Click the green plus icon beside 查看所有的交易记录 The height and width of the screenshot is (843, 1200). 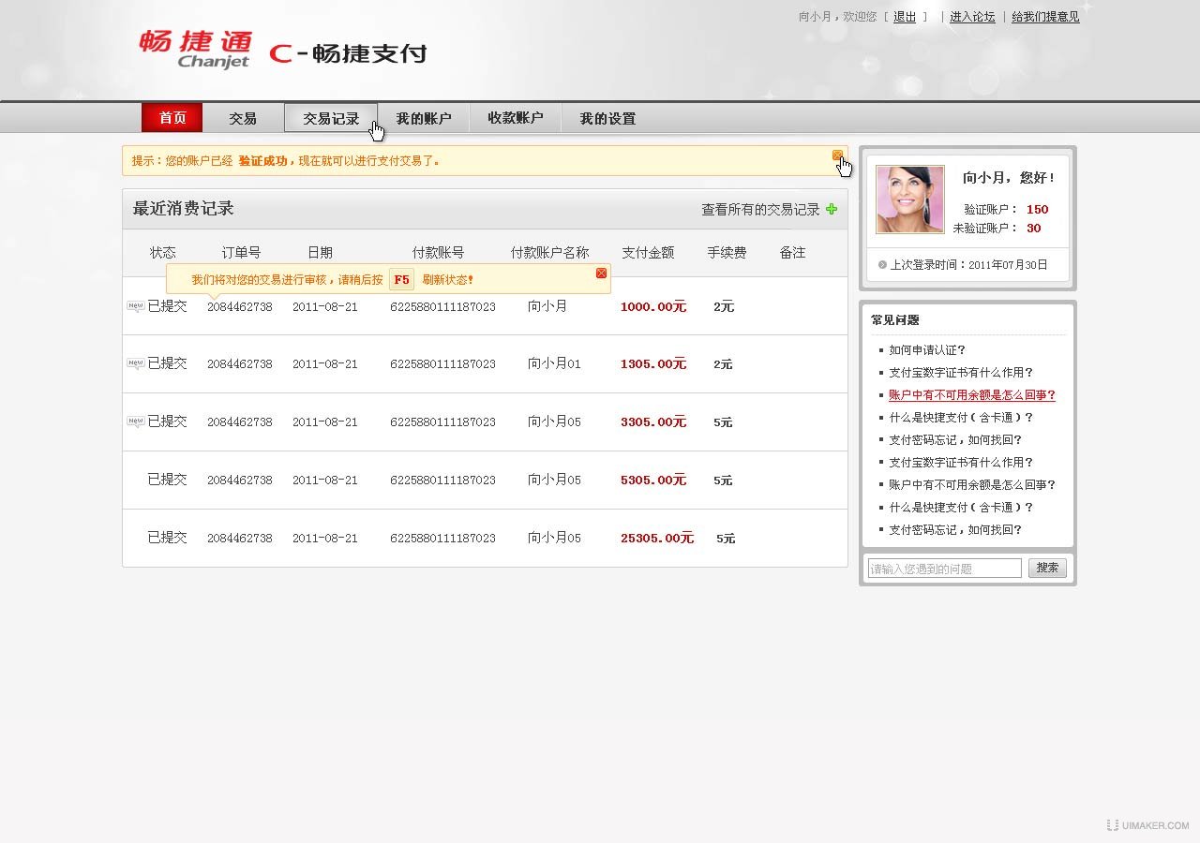point(831,209)
